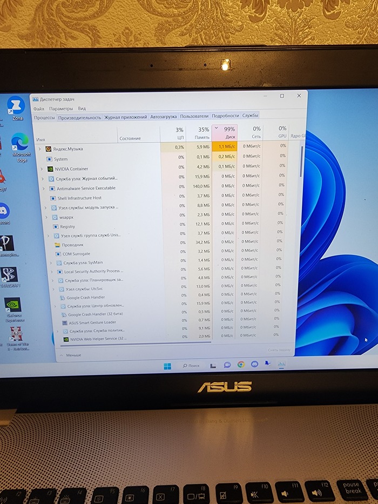The height and width of the screenshot is (504, 378).
Task: Sort by the GPU column header
Action: tap(275, 132)
